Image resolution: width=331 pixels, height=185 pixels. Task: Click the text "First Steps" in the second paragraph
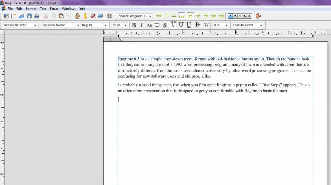pyautogui.click(x=271, y=85)
